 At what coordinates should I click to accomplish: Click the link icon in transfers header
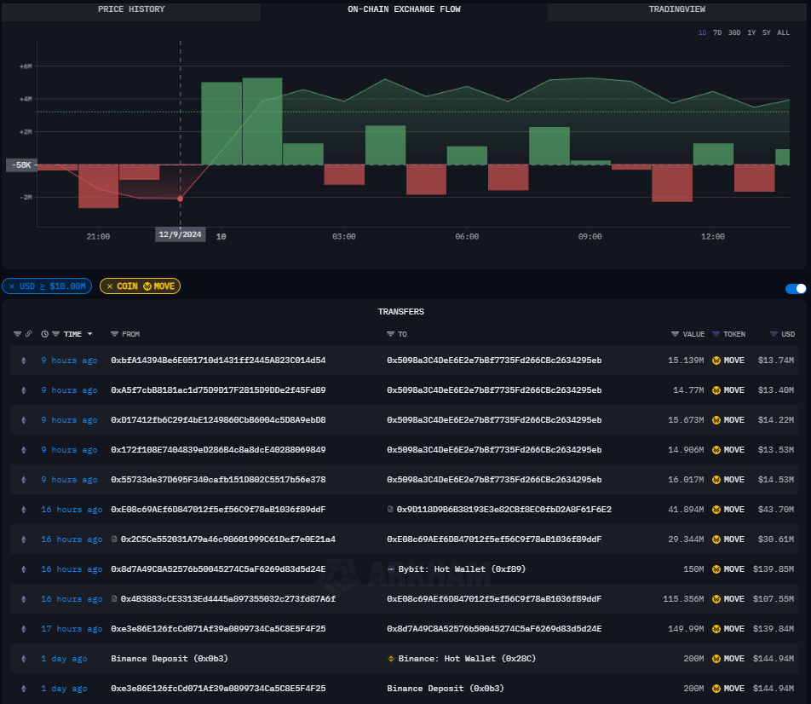point(28,334)
